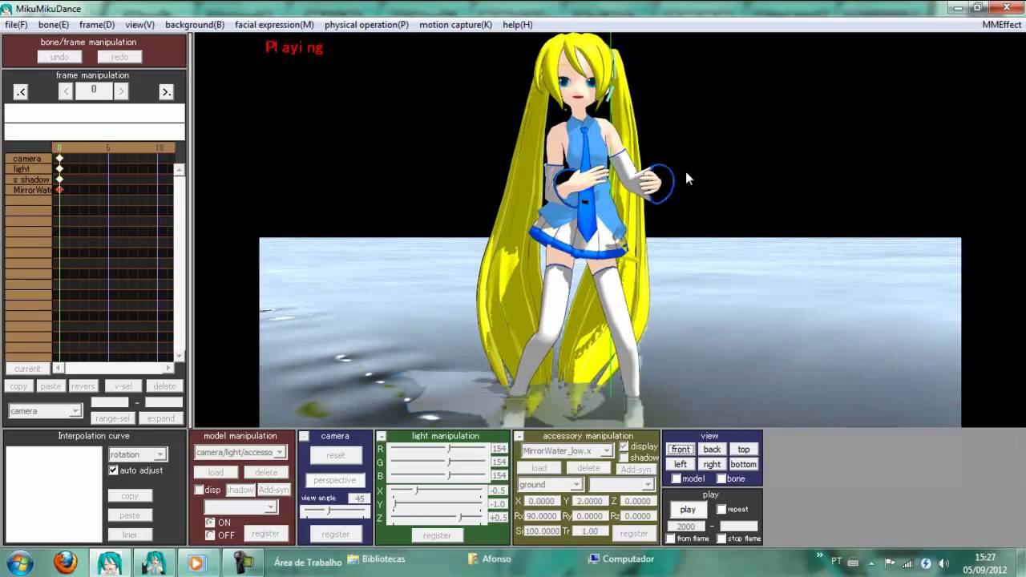Enable the stop flame checkbox

point(721,539)
